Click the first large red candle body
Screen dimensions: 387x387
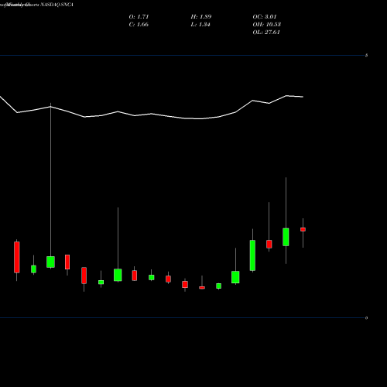point(17,257)
